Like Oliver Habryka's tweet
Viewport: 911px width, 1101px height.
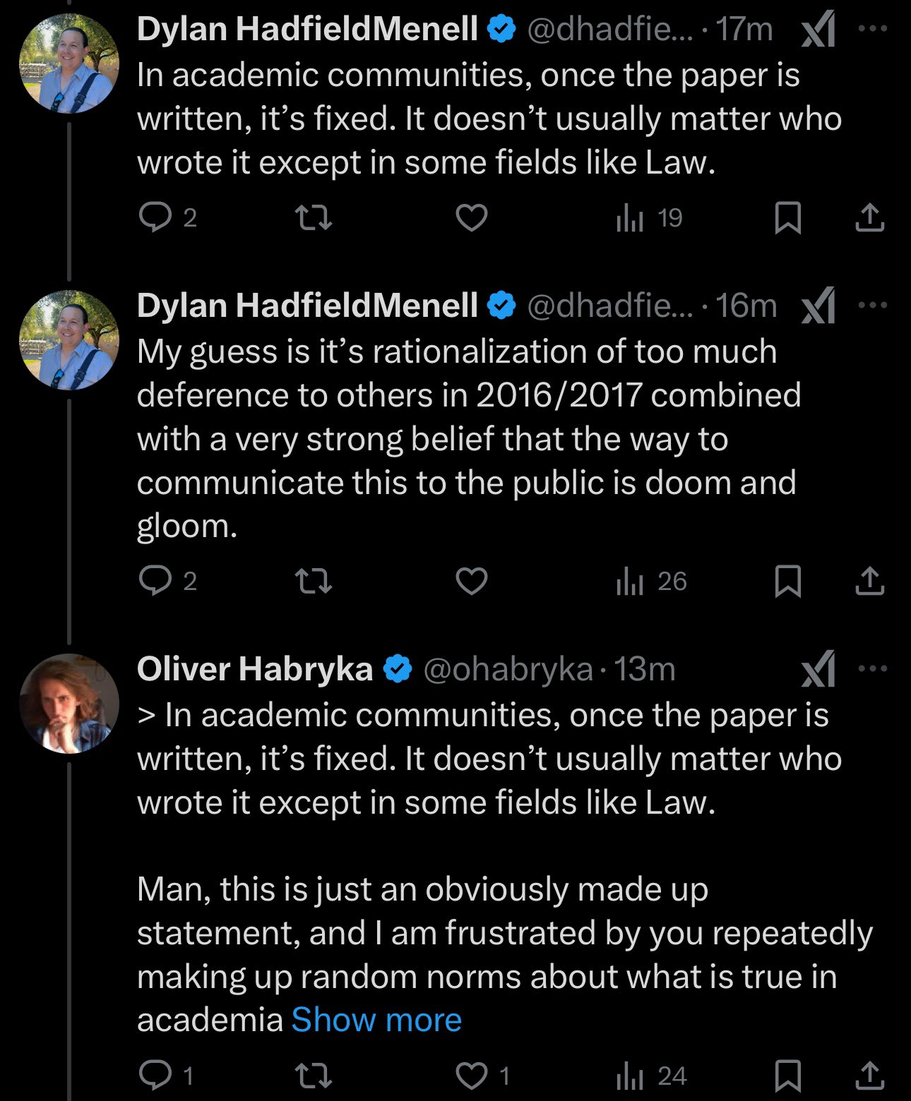pos(471,1076)
